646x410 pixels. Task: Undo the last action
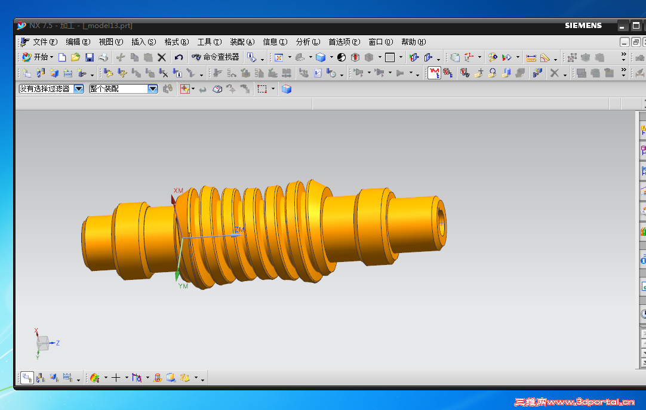pos(179,57)
